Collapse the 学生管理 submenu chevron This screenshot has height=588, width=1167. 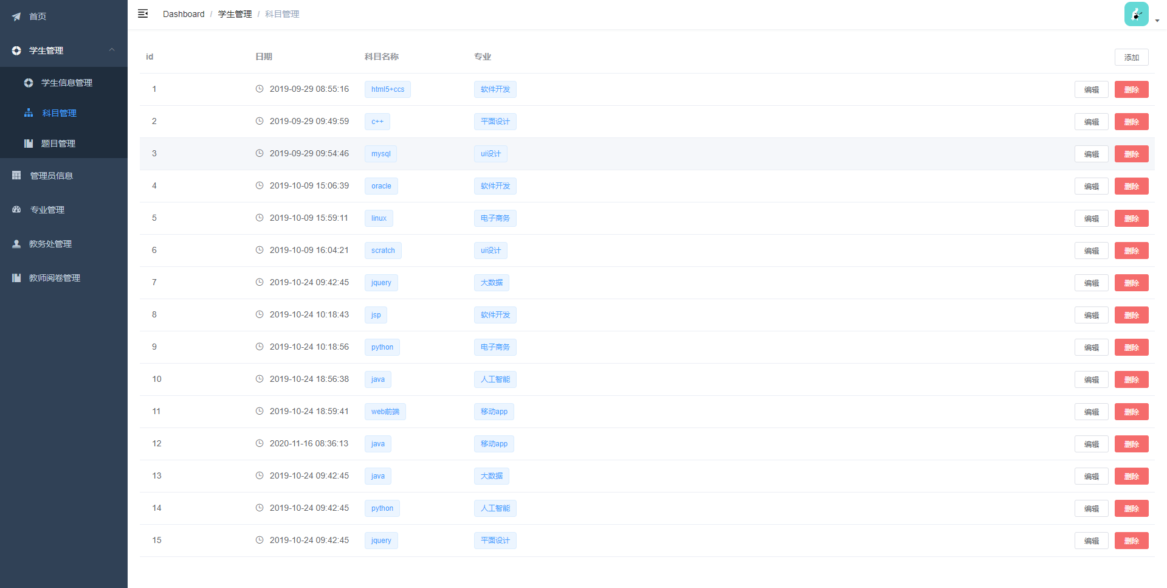click(112, 50)
